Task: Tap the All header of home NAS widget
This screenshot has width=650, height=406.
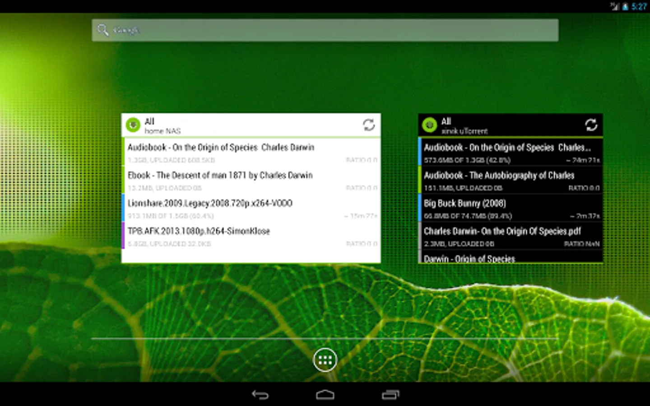Action: coord(149,121)
